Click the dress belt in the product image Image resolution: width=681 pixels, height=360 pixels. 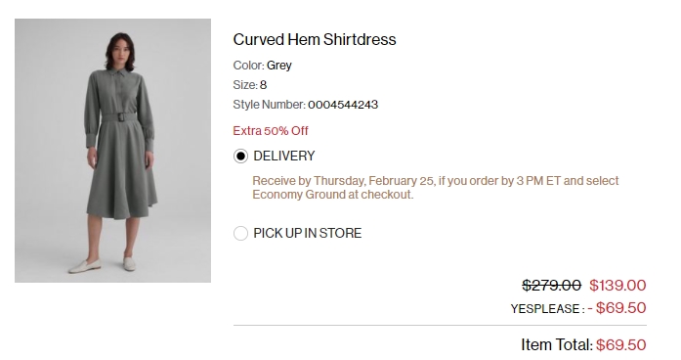(118, 117)
